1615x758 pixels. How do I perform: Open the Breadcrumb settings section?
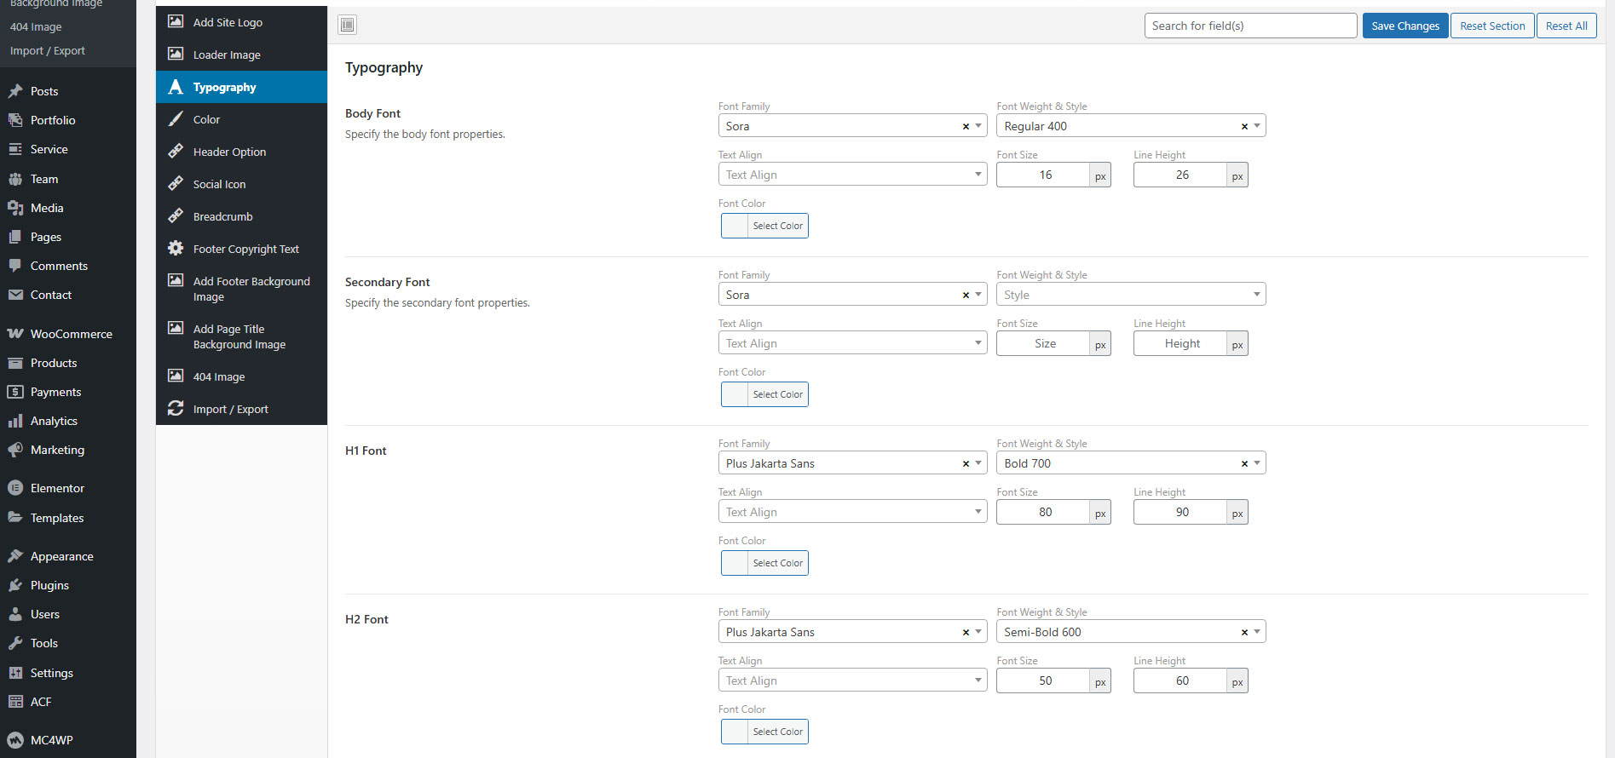[x=222, y=216]
